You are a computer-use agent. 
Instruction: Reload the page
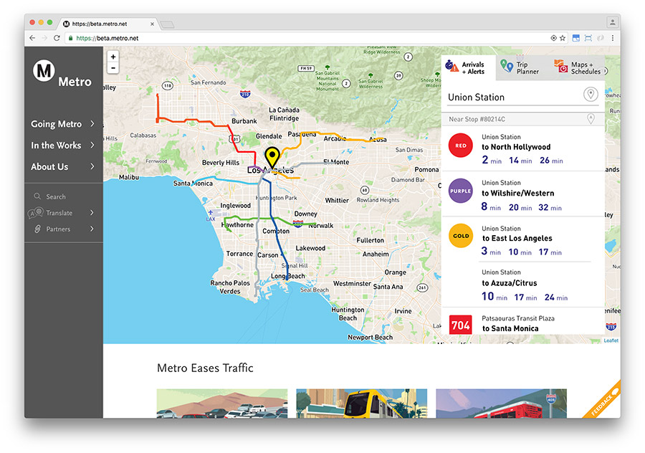coord(57,38)
